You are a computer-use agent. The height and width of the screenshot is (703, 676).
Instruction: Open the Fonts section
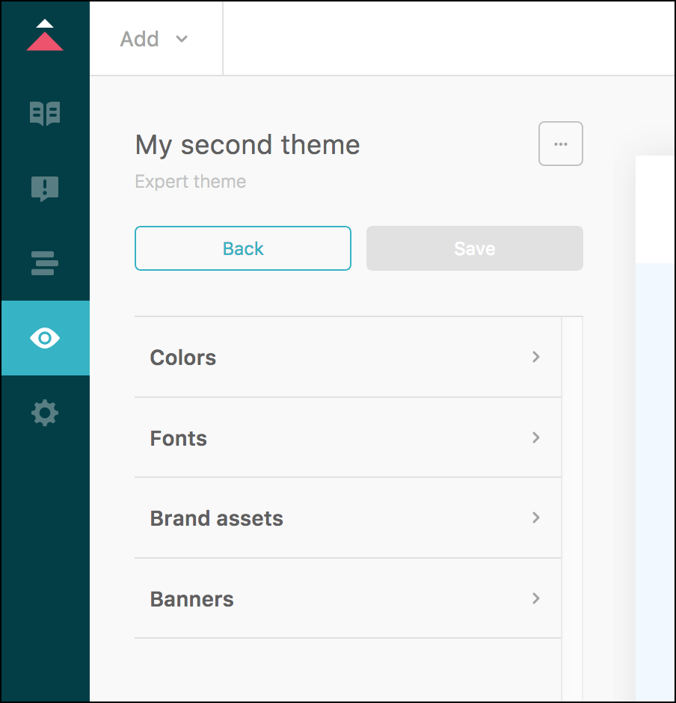(179, 438)
